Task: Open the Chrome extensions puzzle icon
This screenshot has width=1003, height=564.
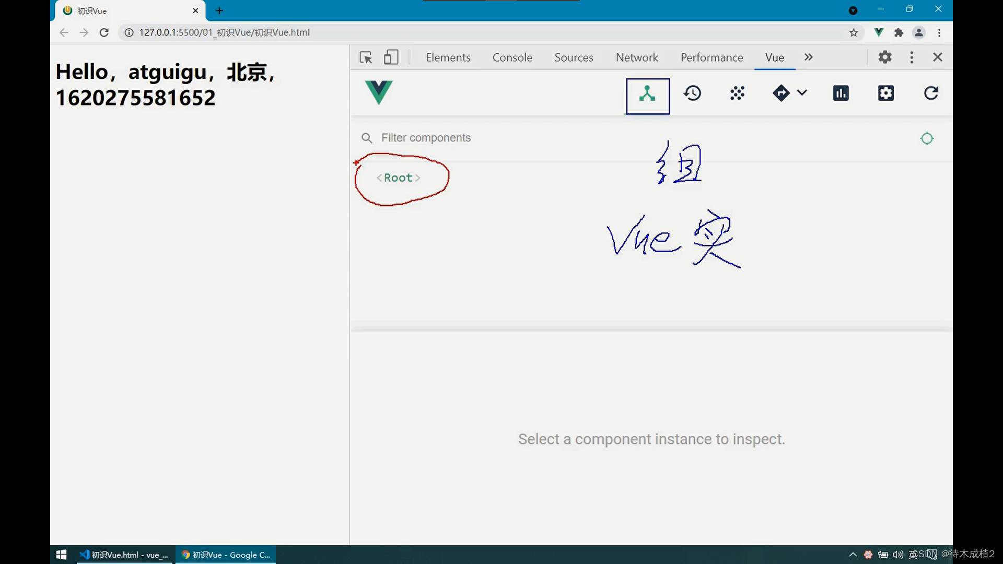Action: click(x=899, y=32)
